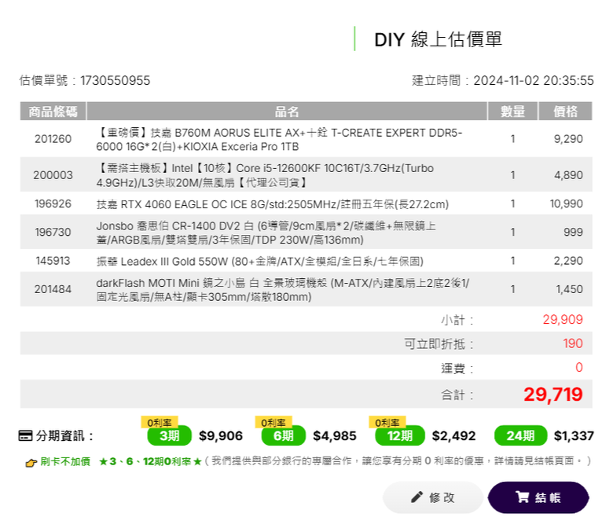This screenshot has width=613, height=532.
Task: Click the price 4,890
Action: pos(568,175)
